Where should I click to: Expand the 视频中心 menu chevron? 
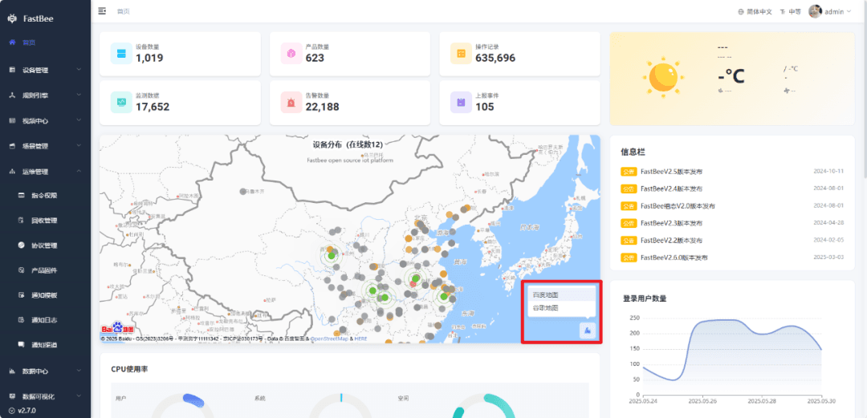pyautogui.click(x=79, y=120)
